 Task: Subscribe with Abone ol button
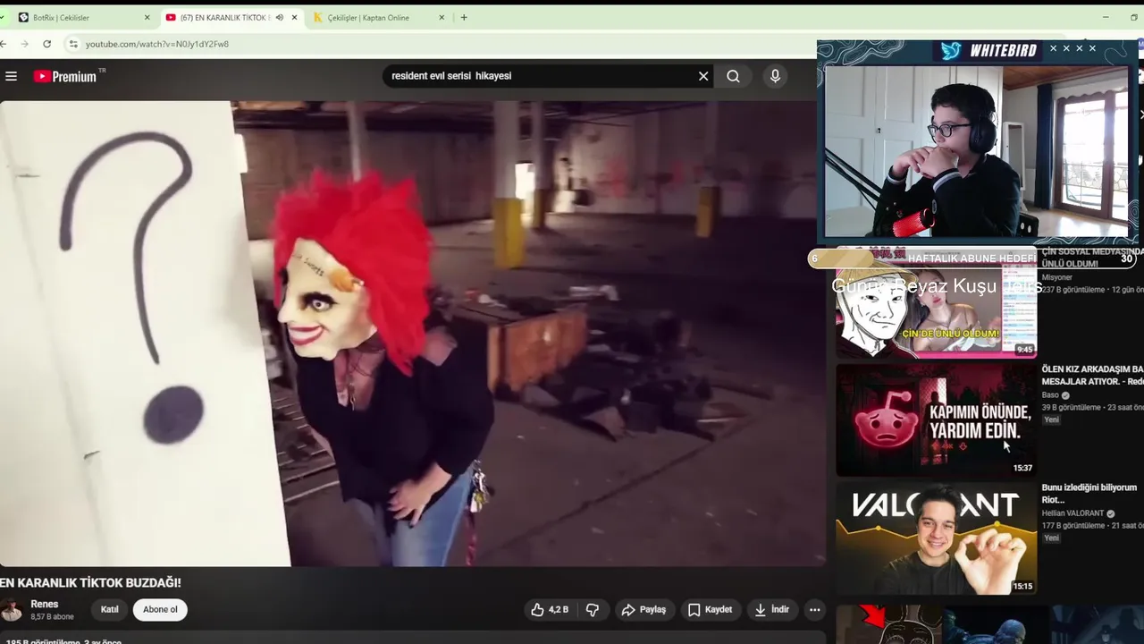[x=160, y=609]
